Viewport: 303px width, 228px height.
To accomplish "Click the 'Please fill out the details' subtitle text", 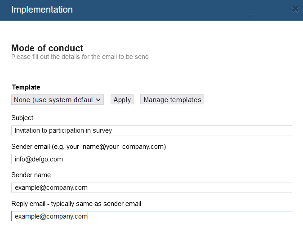I will [x=80, y=57].
